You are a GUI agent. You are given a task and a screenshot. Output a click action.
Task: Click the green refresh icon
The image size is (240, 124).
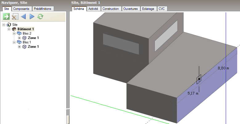coord(40,17)
